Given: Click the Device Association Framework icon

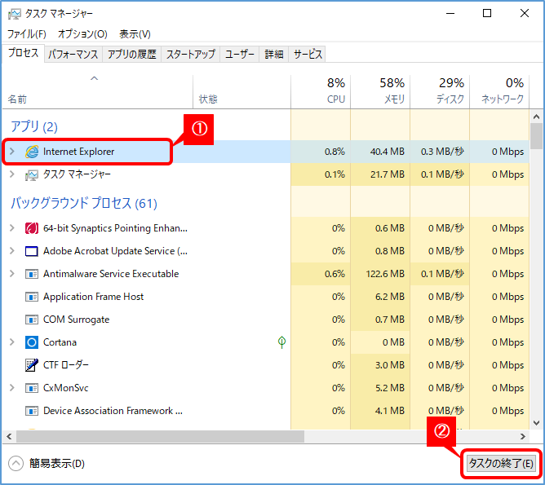Looking at the screenshot, I should [x=32, y=411].
